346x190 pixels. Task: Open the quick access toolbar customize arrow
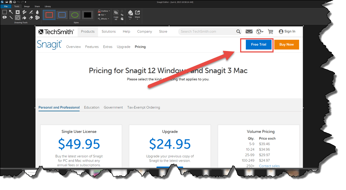pos(25,2)
